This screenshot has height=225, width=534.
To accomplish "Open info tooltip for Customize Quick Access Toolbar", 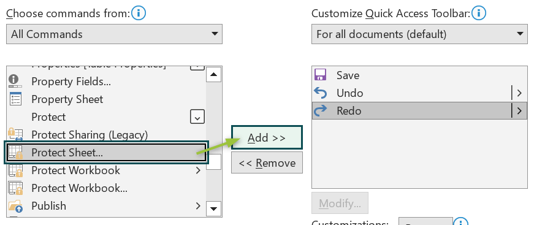I will click(x=479, y=13).
